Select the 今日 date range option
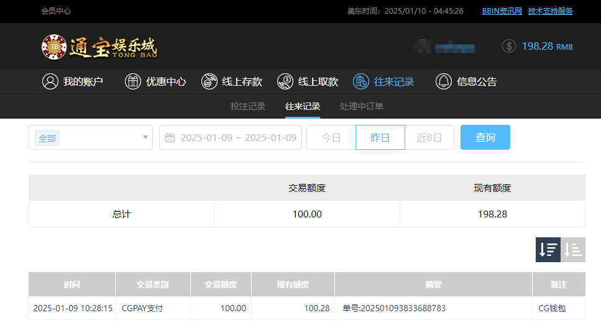601x328 pixels. pos(331,137)
